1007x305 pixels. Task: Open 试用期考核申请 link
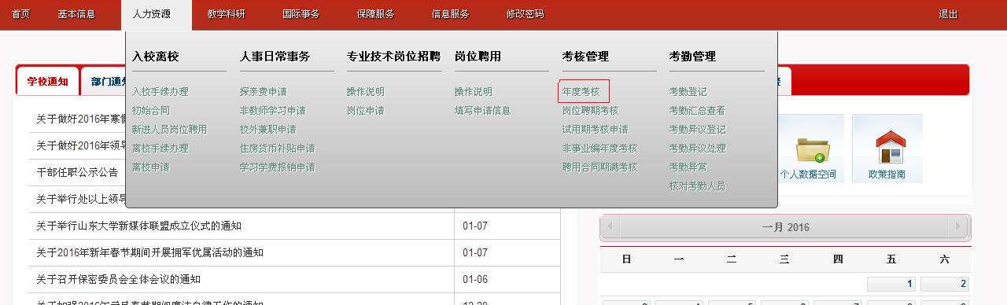(596, 129)
